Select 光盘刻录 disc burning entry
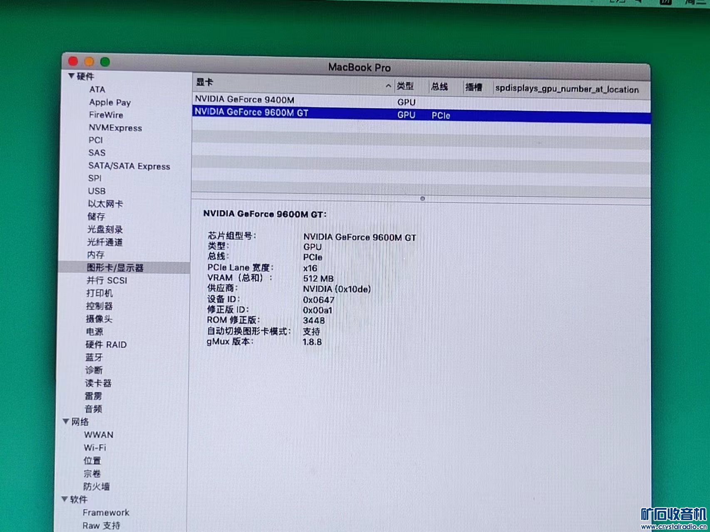The height and width of the screenshot is (532, 710). point(105,229)
